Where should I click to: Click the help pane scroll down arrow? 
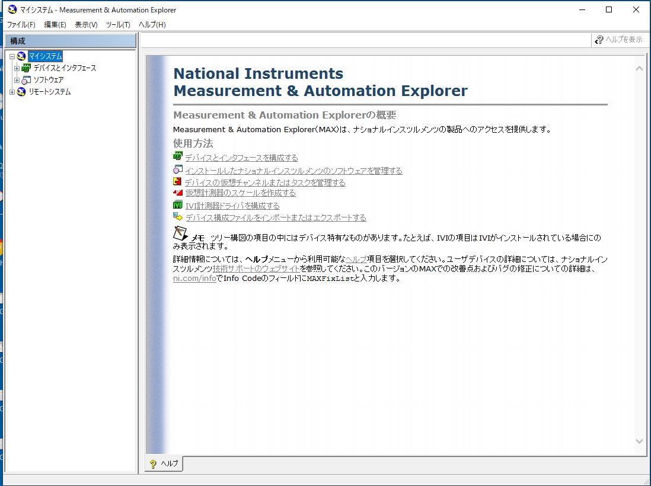[x=639, y=441]
